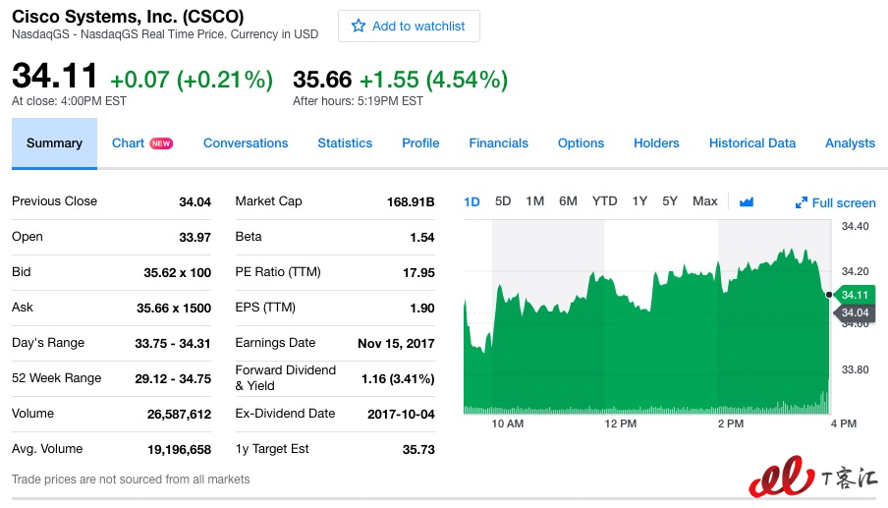Select the Summary tab
888x508 pixels.
(x=54, y=143)
